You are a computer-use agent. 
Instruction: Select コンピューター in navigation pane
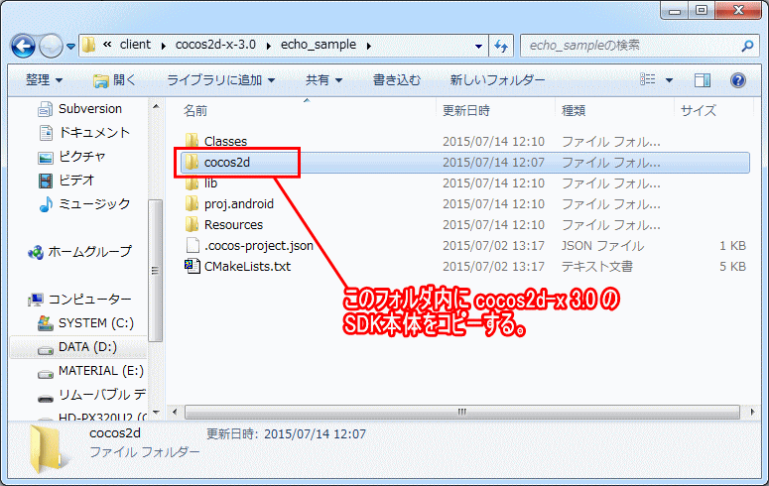tap(89, 300)
